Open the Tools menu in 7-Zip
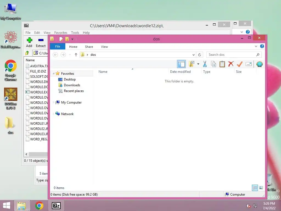Viewport: 281px width, 211px height. click(x=75, y=32)
